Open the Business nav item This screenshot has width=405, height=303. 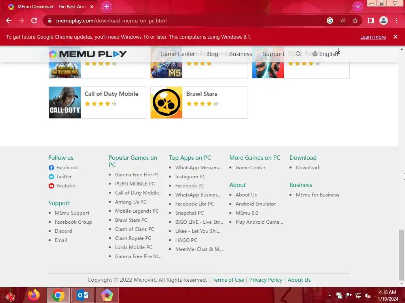coord(240,54)
